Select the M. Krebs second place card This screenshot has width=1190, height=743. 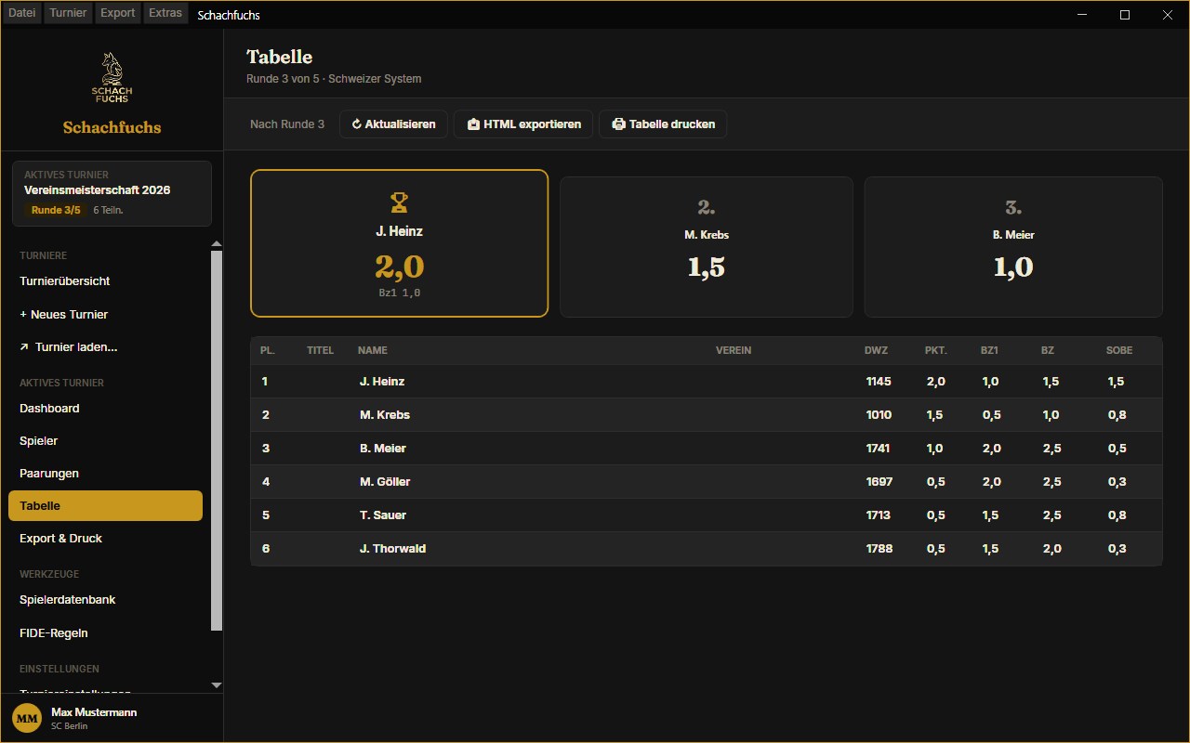coord(707,247)
